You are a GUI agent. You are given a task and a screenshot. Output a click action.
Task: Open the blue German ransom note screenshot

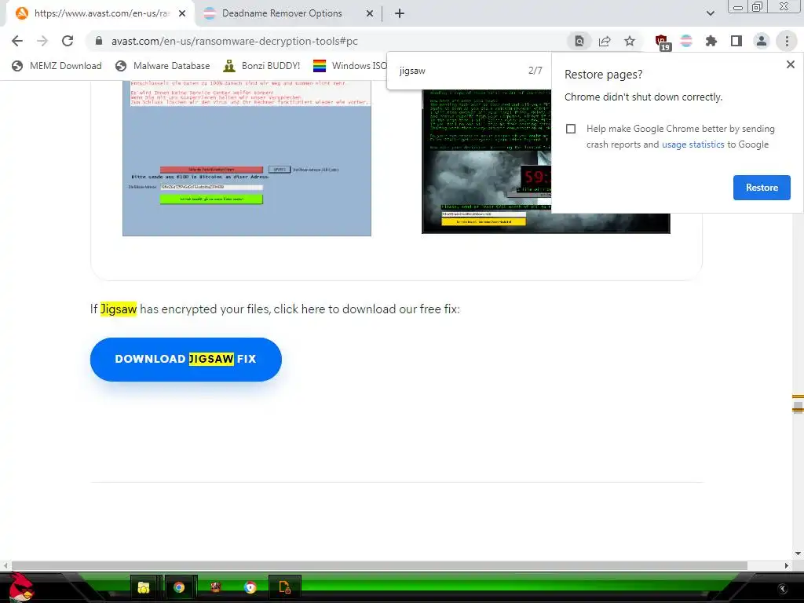247,158
